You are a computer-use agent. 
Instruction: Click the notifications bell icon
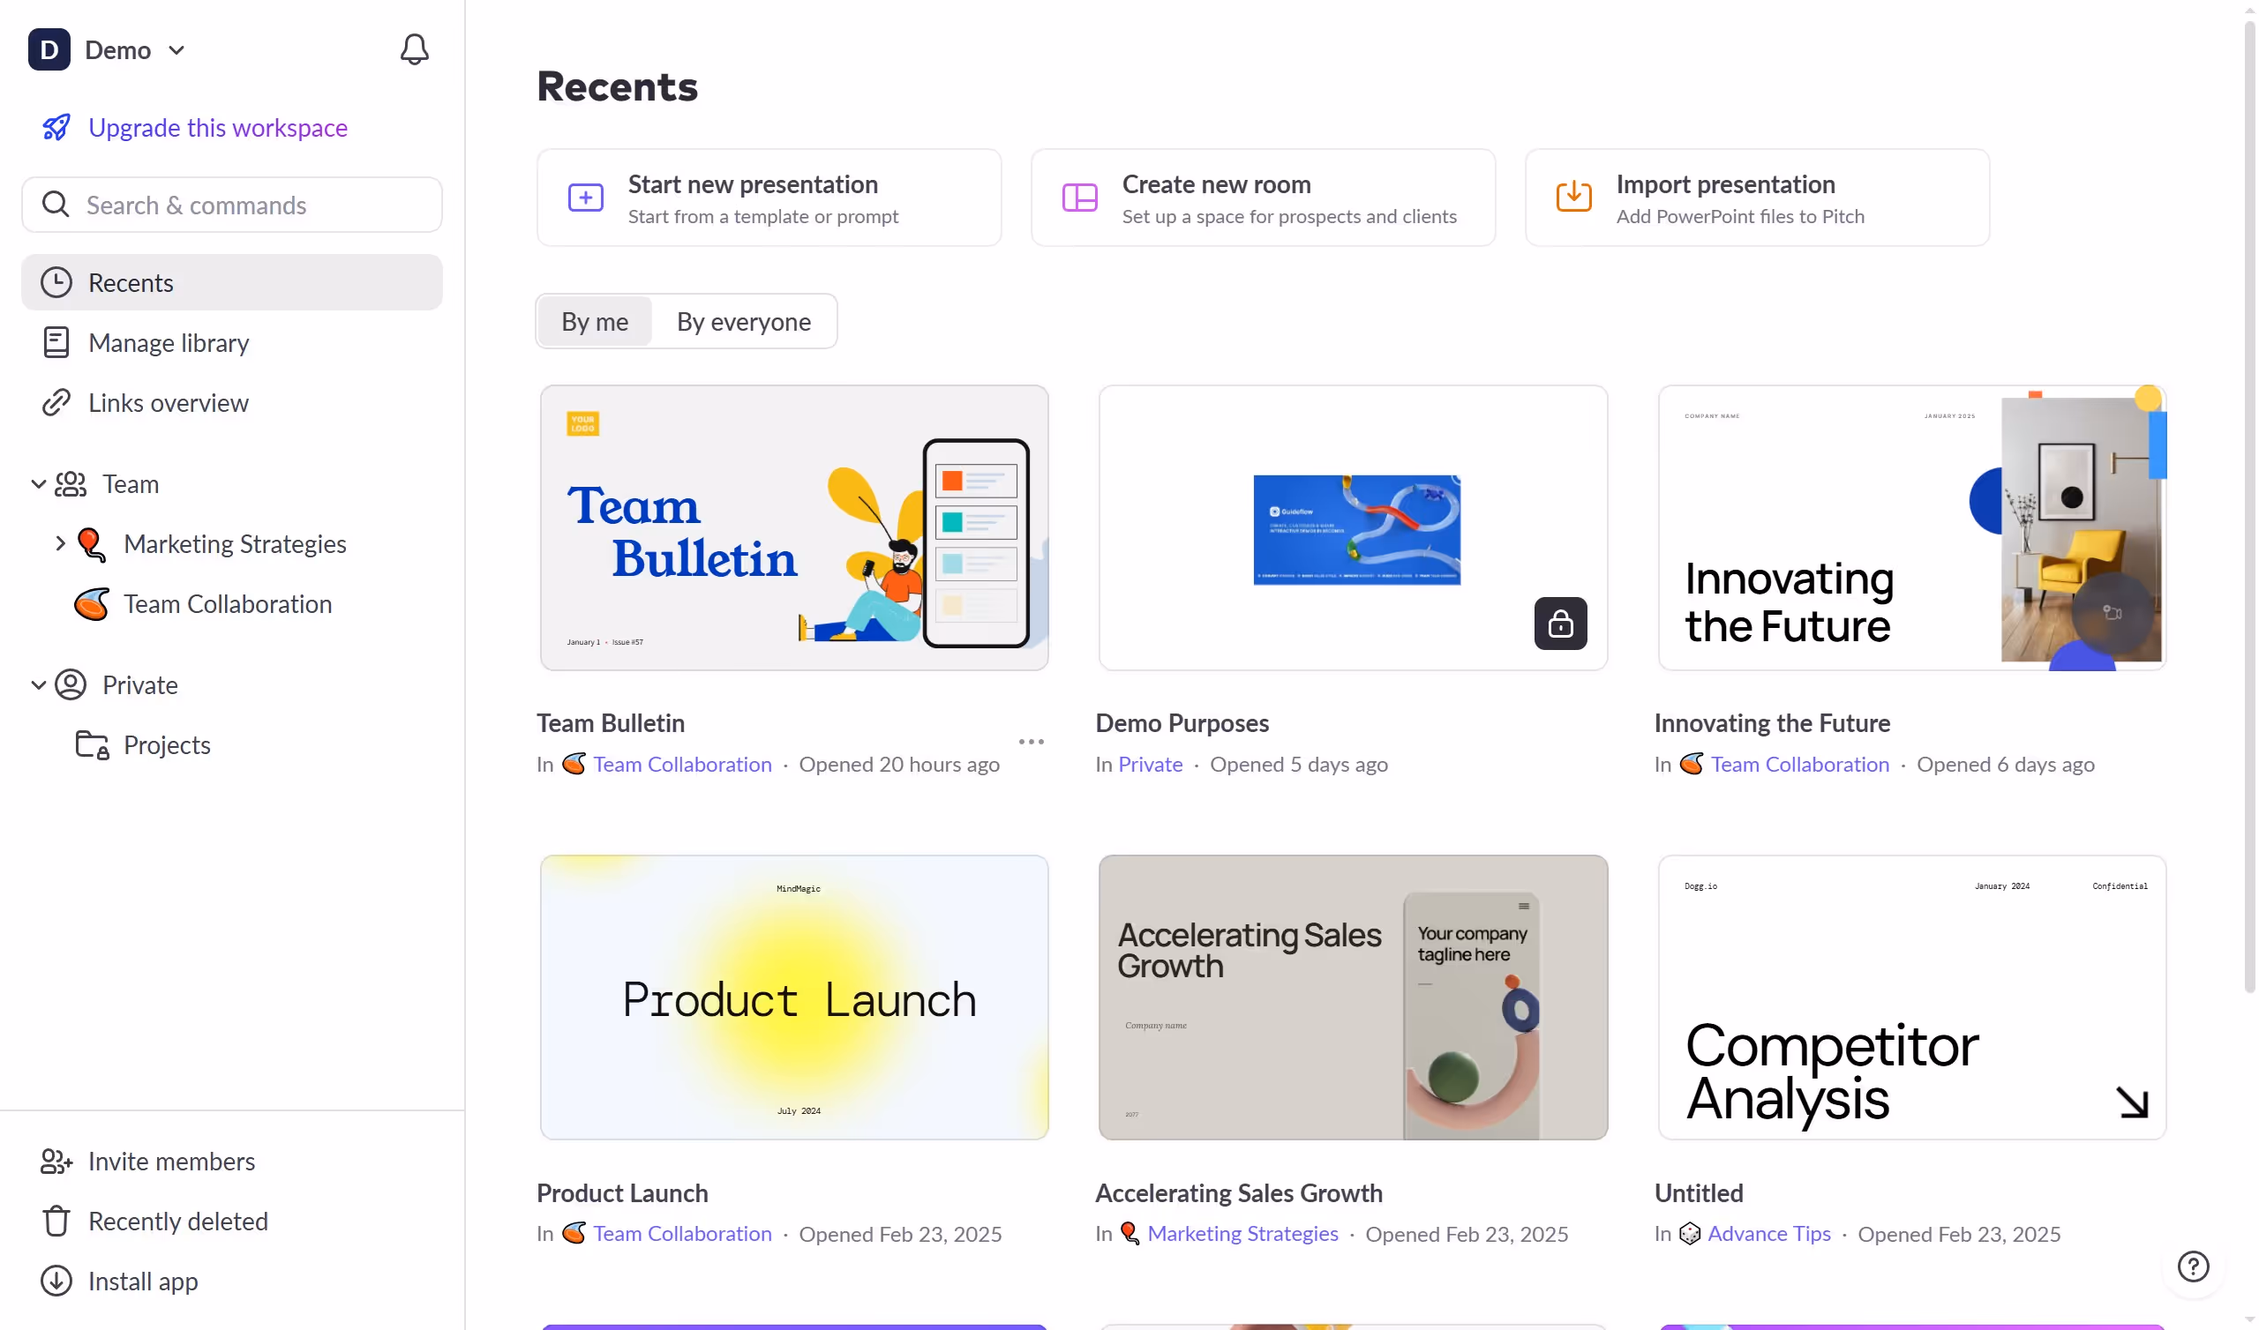pos(414,49)
